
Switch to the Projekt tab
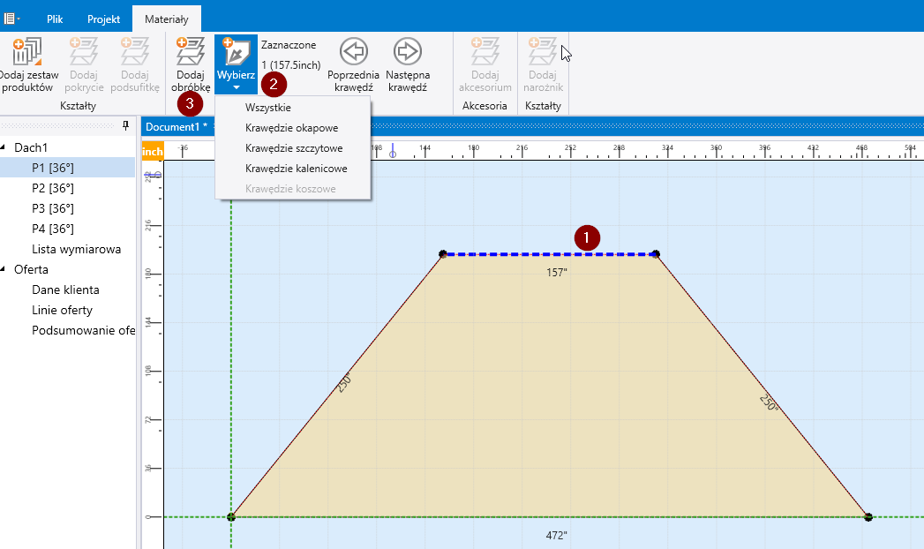coord(103,18)
